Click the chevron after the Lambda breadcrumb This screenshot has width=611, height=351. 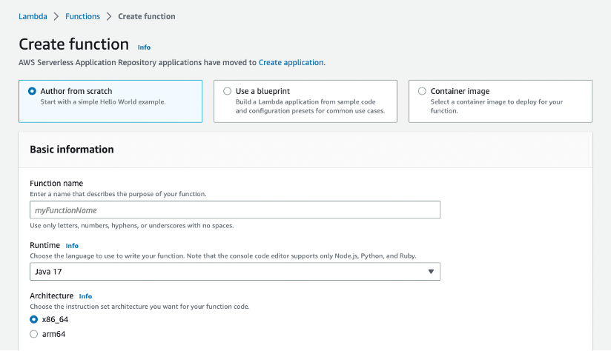coord(56,16)
